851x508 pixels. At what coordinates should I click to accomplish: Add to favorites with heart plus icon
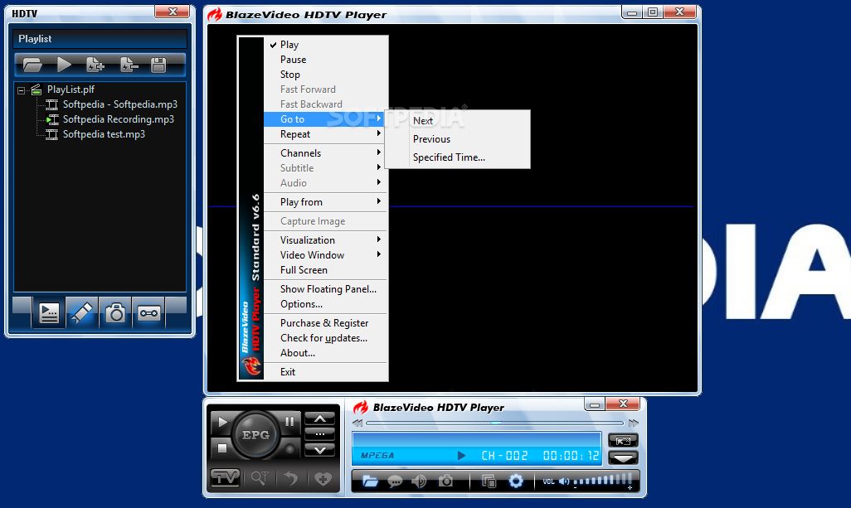pyautogui.click(x=323, y=478)
